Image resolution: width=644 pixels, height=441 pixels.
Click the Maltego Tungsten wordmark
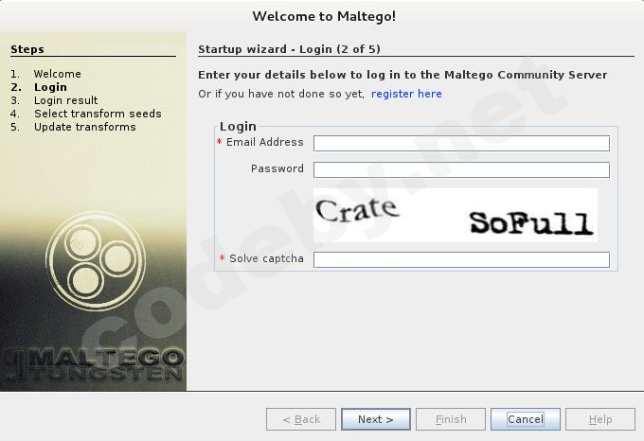coord(94,364)
